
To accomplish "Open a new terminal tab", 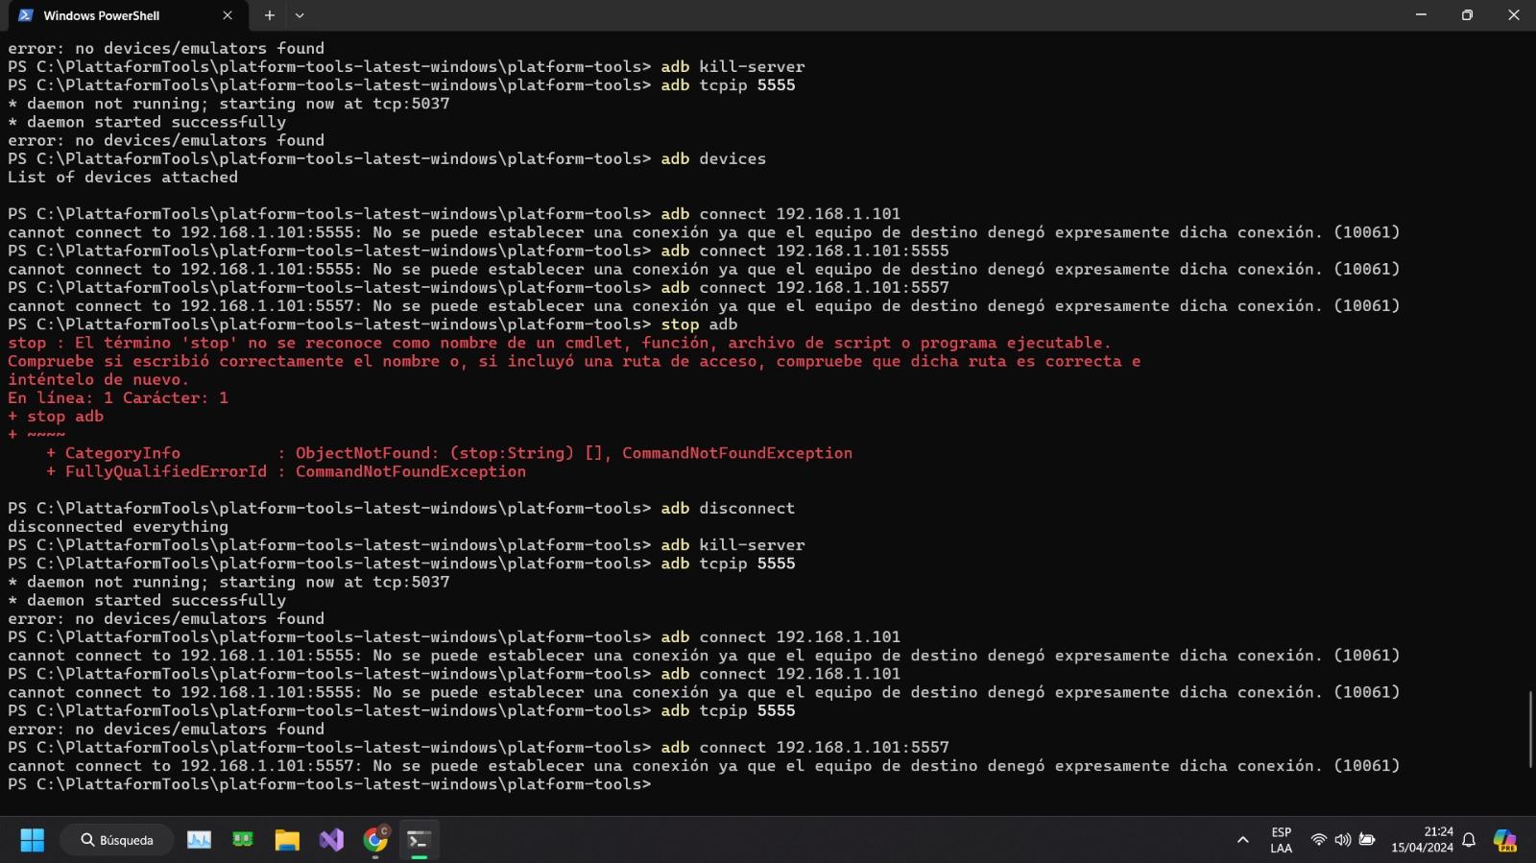I will pyautogui.click(x=270, y=15).
